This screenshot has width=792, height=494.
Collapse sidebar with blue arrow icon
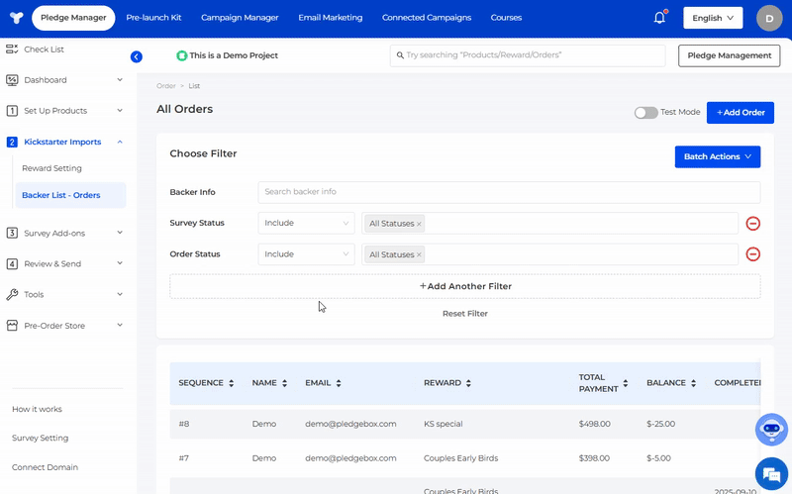coord(137,56)
